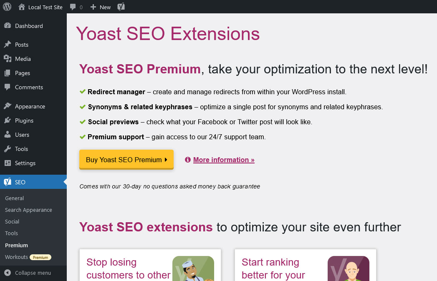Open the Social settings under SEO
Viewport: 437px width, 281px height.
12,221
